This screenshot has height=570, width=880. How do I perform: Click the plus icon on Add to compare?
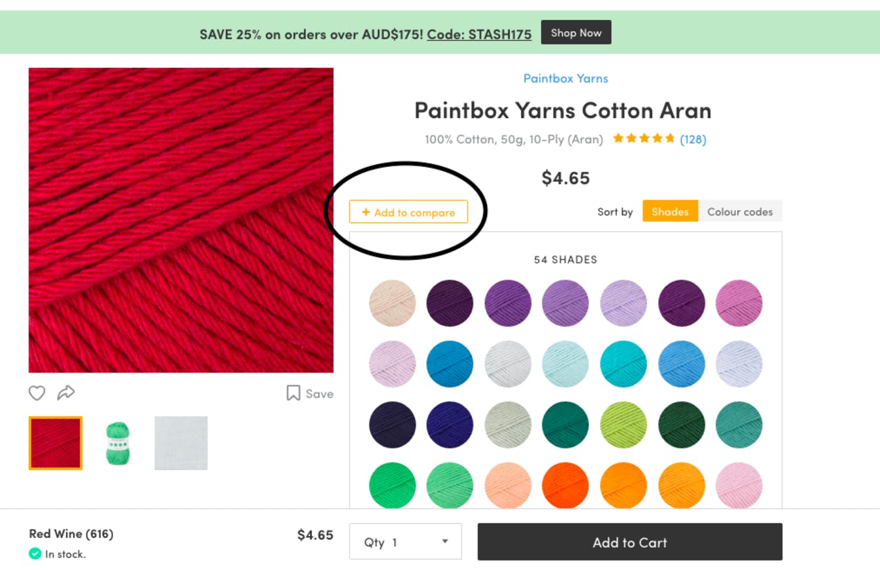[x=367, y=212]
